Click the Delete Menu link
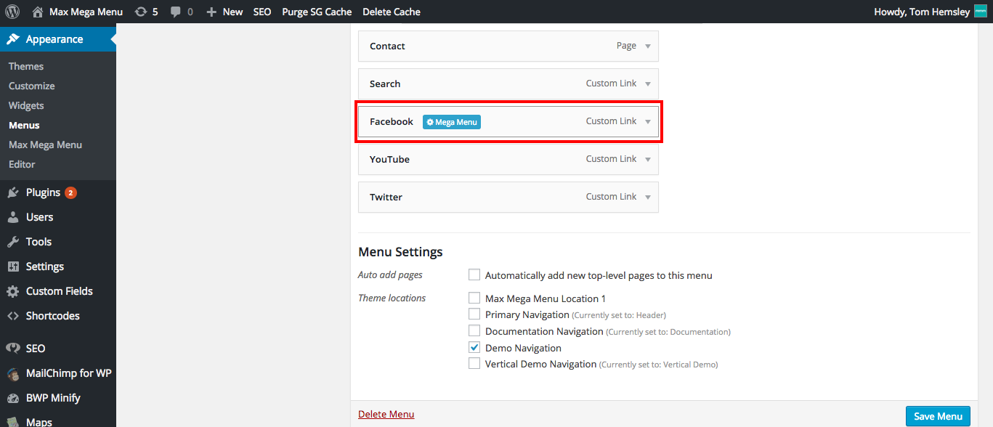Viewport: 993px width, 427px height. coord(386,414)
